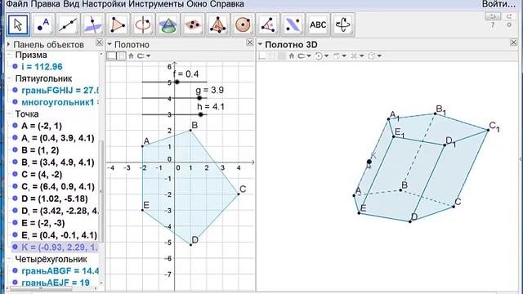Close the Полотно panel
Viewport: 523px width, 294px height.
pyautogui.click(x=250, y=42)
